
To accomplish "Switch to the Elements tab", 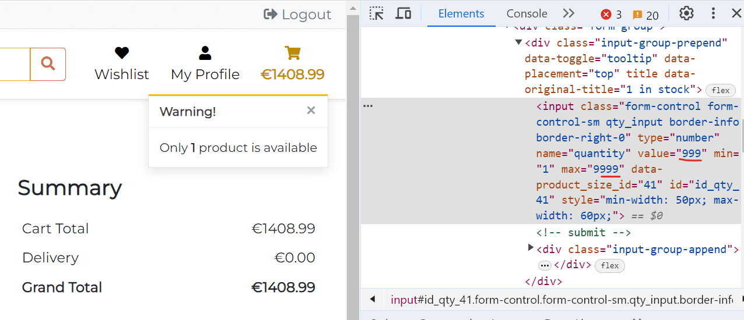I will click(x=461, y=13).
